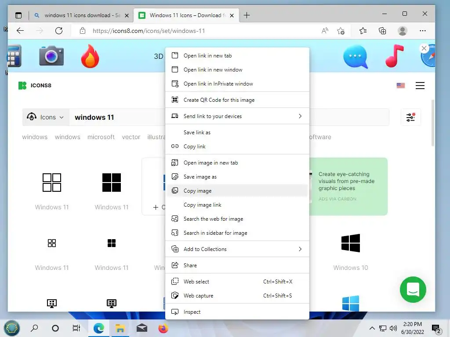
Task: Close the banner with the X button
Action: (x=424, y=48)
